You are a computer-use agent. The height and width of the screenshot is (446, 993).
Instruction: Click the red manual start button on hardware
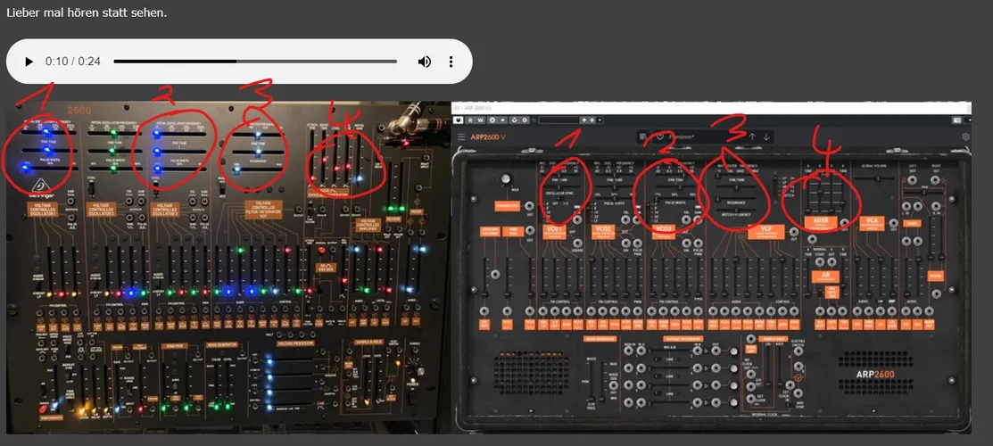(x=321, y=251)
